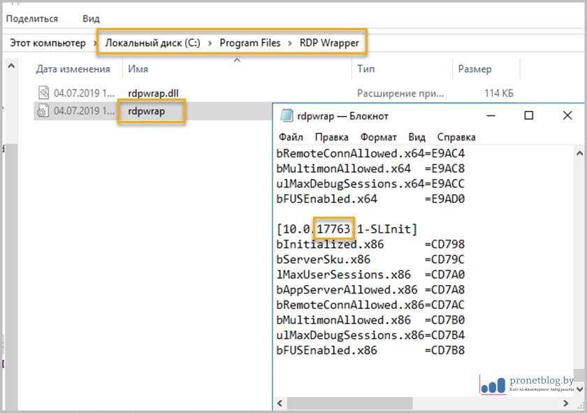Open the Поделиться ribbon tab
The height and width of the screenshot is (413, 587).
pos(32,19)
